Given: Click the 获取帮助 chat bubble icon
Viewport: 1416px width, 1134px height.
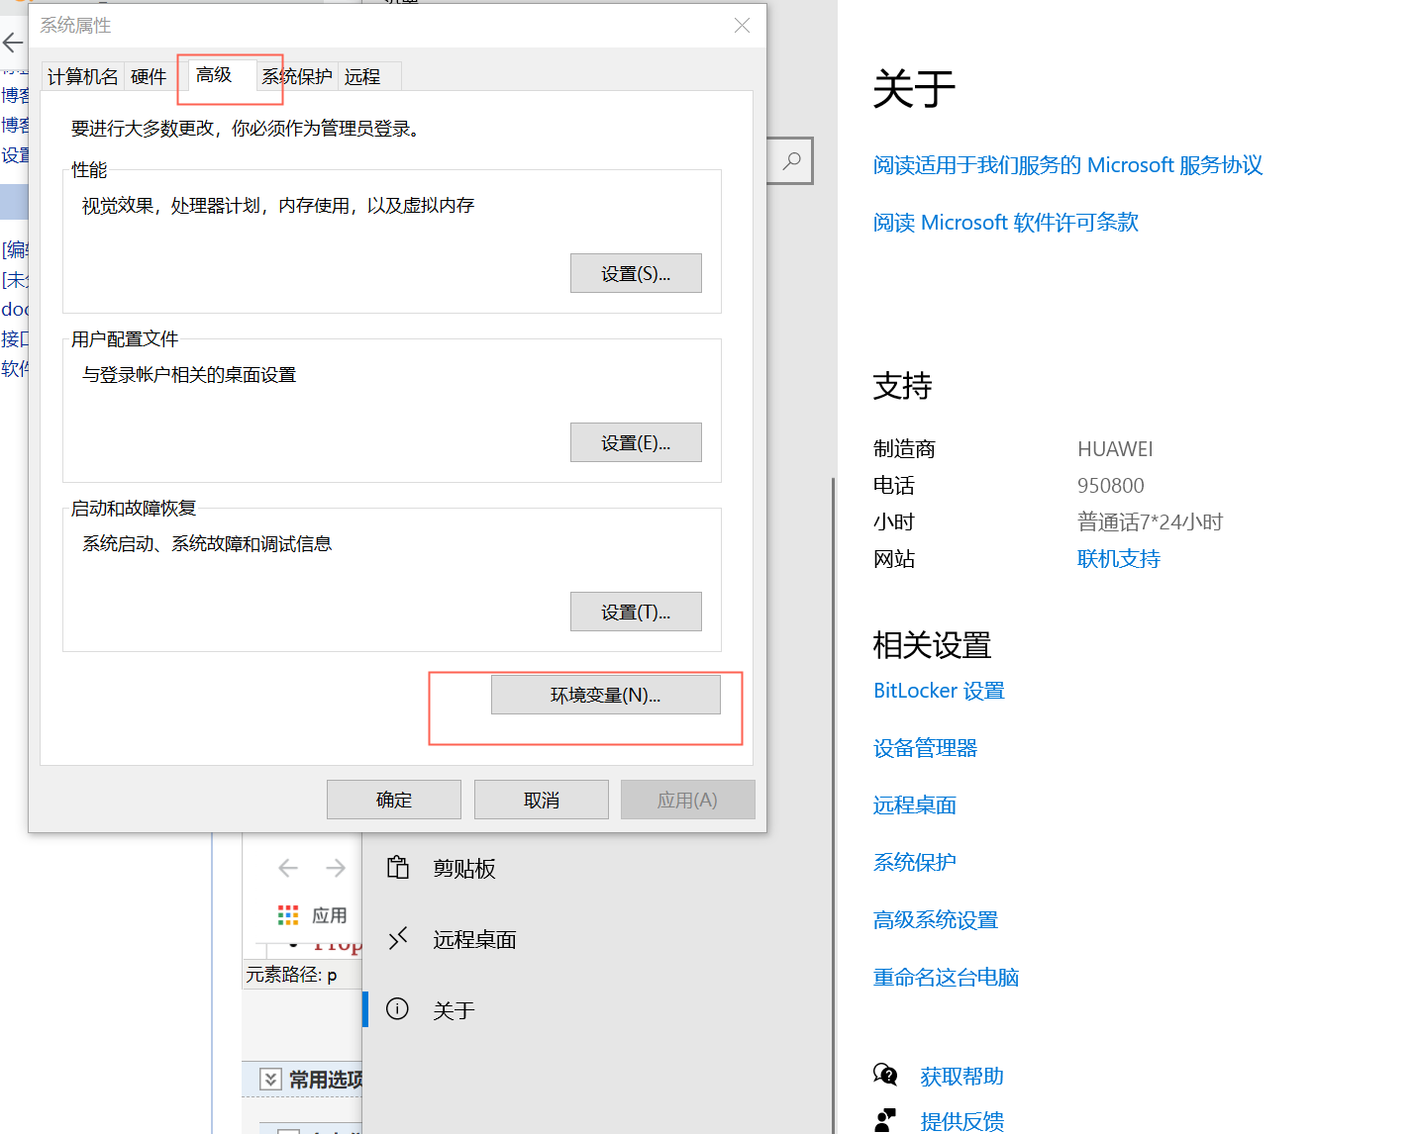Looking at the screenshot, I should [885, 1075].
